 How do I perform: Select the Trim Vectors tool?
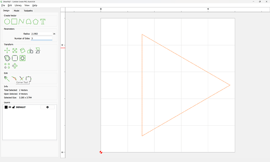(22, 79)
